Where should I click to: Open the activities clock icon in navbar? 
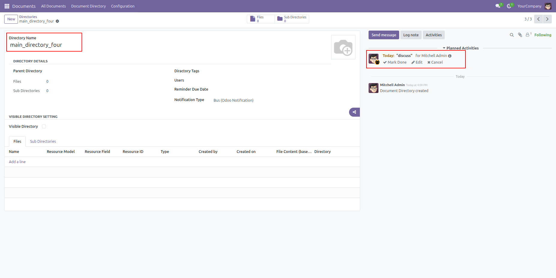tap(509, 6)
